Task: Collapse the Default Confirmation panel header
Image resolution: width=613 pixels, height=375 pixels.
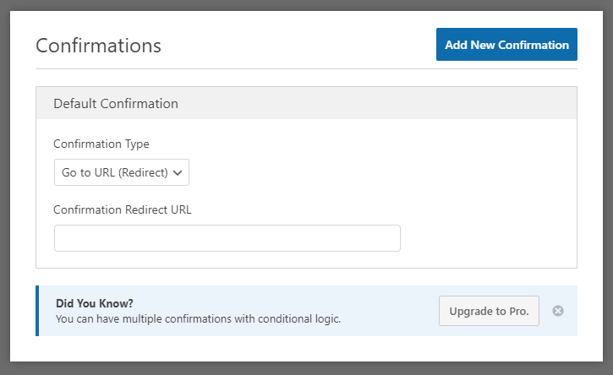Action: (306, 104)
